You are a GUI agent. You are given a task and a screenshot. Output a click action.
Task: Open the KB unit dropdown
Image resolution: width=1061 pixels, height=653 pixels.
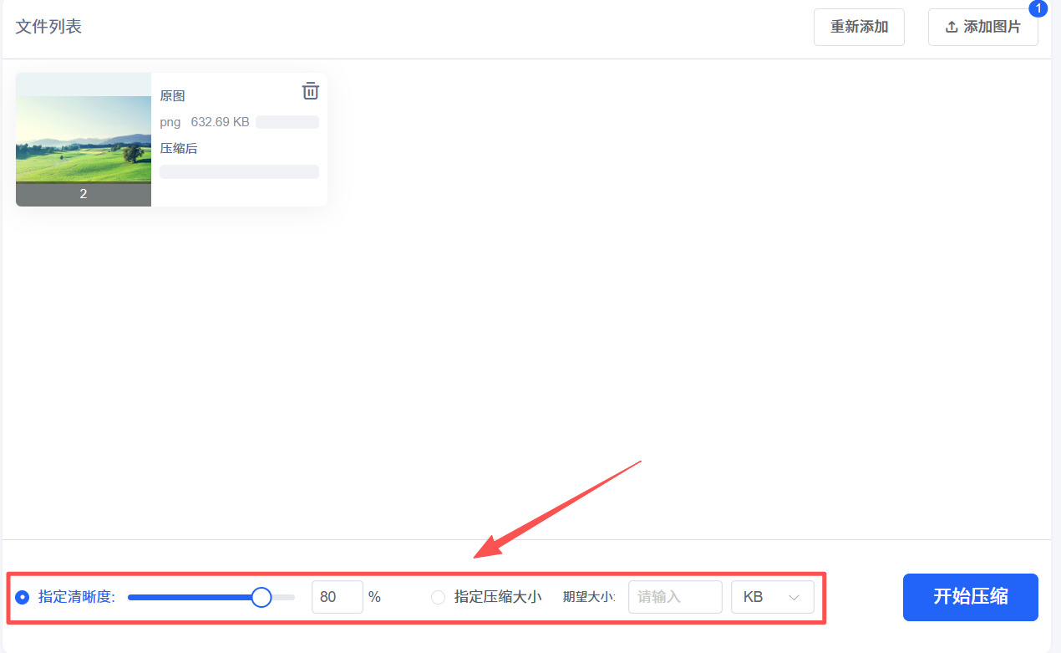click(x=773, y=597)
